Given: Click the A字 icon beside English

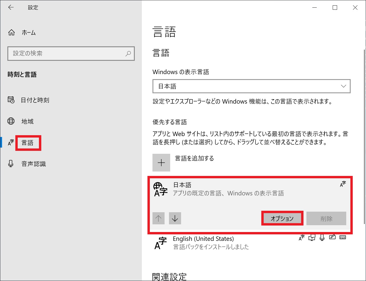Looking at the screenshot, I should (x=161, y=243).
